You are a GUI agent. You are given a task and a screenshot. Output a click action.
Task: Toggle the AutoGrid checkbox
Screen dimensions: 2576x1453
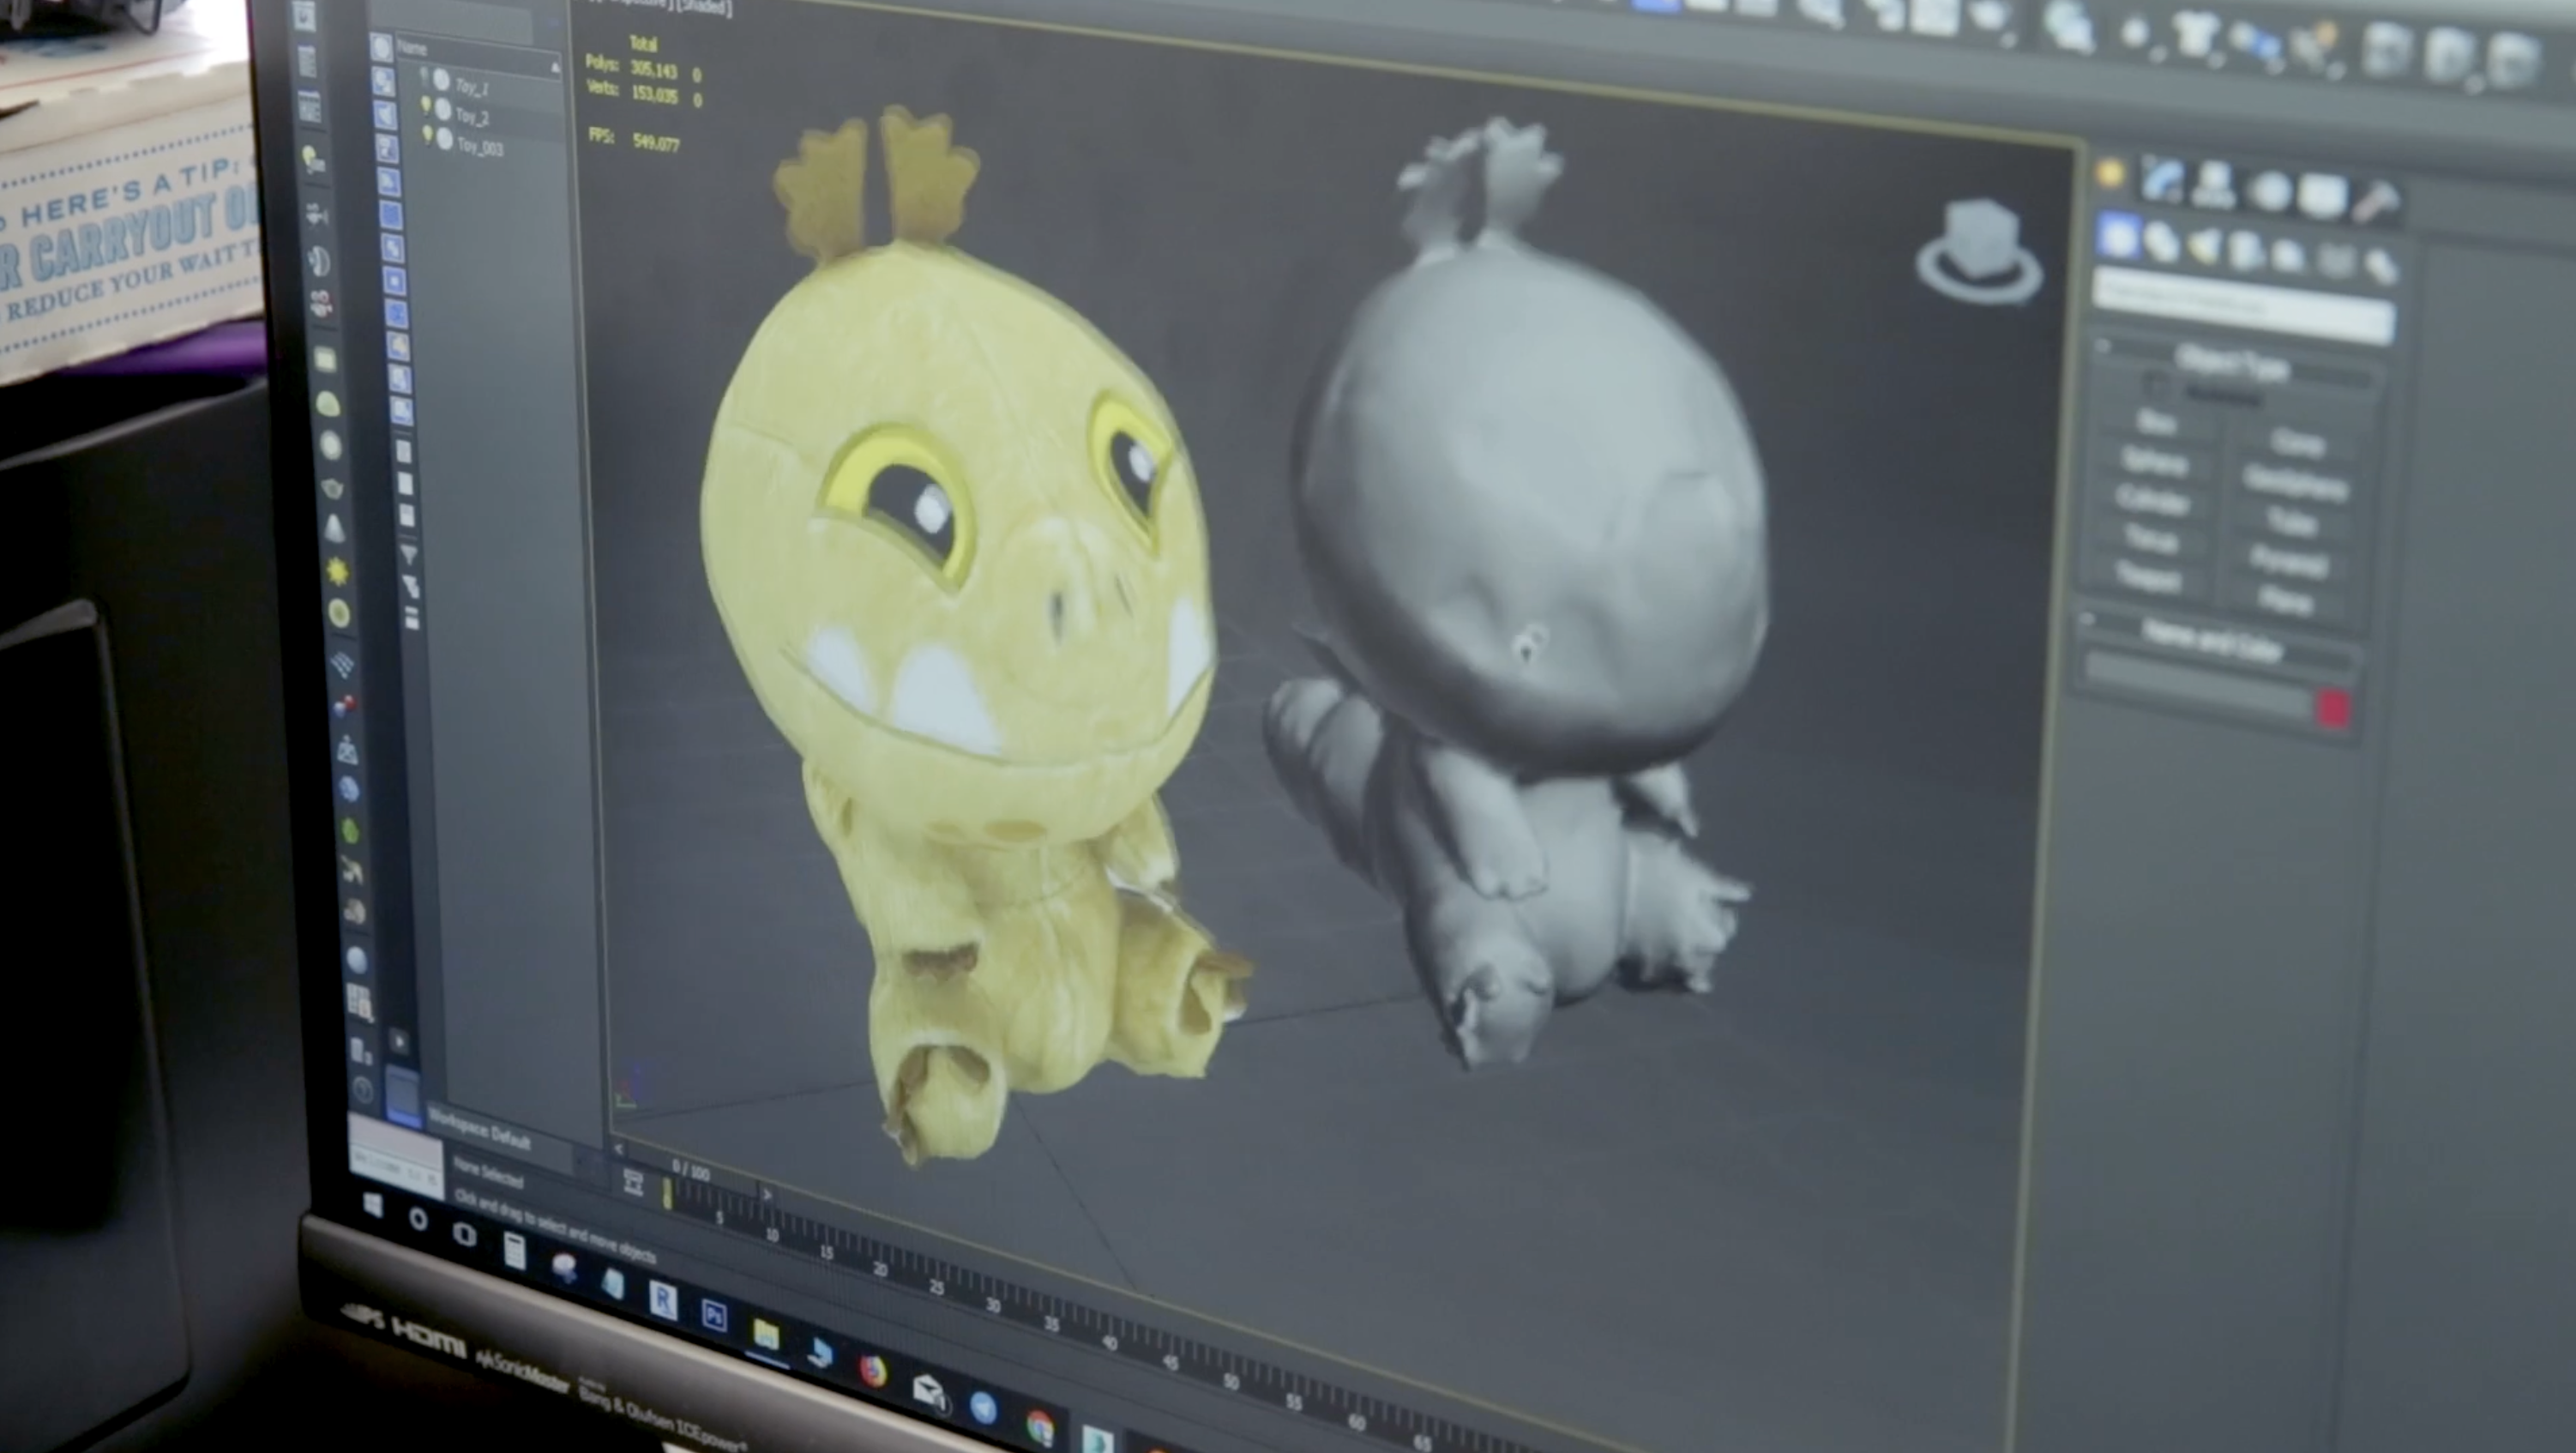pyautogui.click(x=2155, y=384)
